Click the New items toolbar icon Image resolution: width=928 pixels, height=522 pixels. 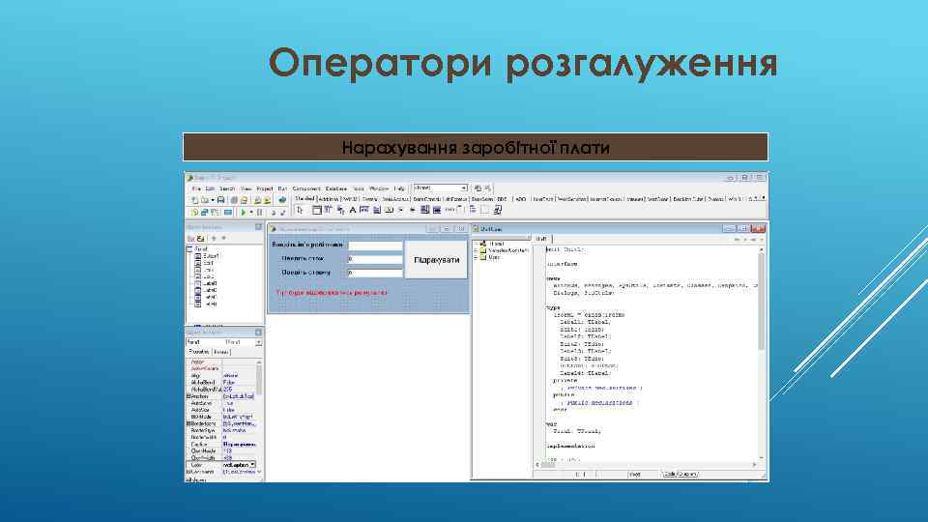click(x=194, y=200)
